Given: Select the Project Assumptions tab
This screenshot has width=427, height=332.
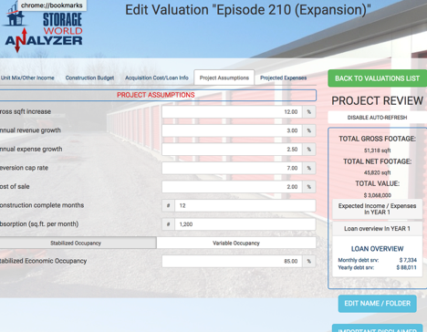Looking at the screenshot, I should [224, 78].
